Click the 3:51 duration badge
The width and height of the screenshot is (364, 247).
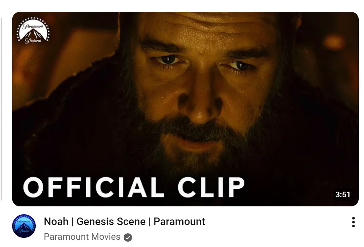click(342, 194)
